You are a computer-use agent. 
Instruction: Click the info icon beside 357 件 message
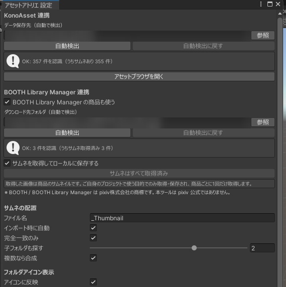click(x=13, y=61)
